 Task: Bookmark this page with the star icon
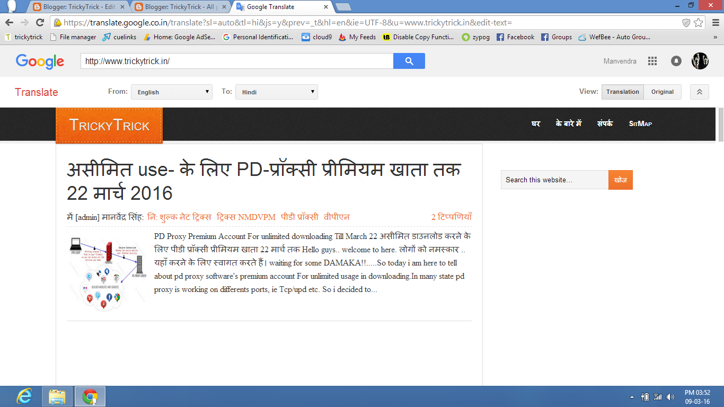click(699, 23)
